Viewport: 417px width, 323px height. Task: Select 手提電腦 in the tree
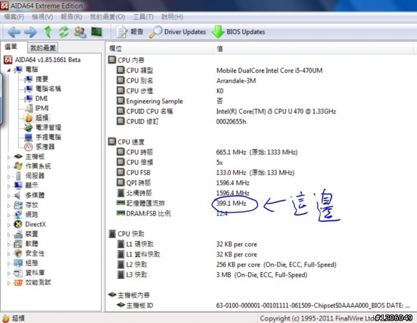pyautogui.click(x=48, y=137)
